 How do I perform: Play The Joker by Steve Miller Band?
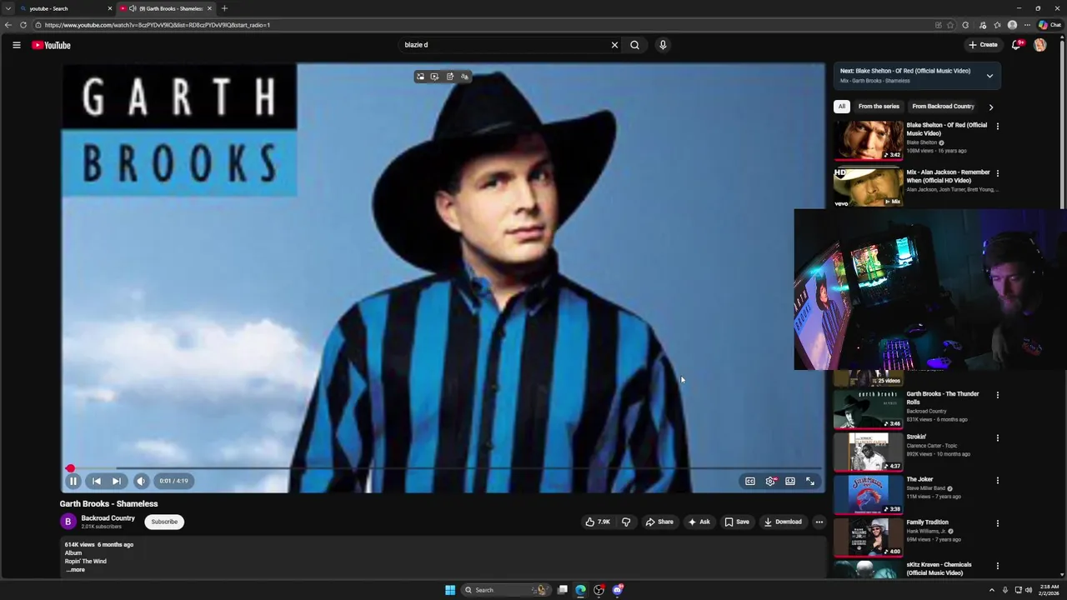(868, 493)
